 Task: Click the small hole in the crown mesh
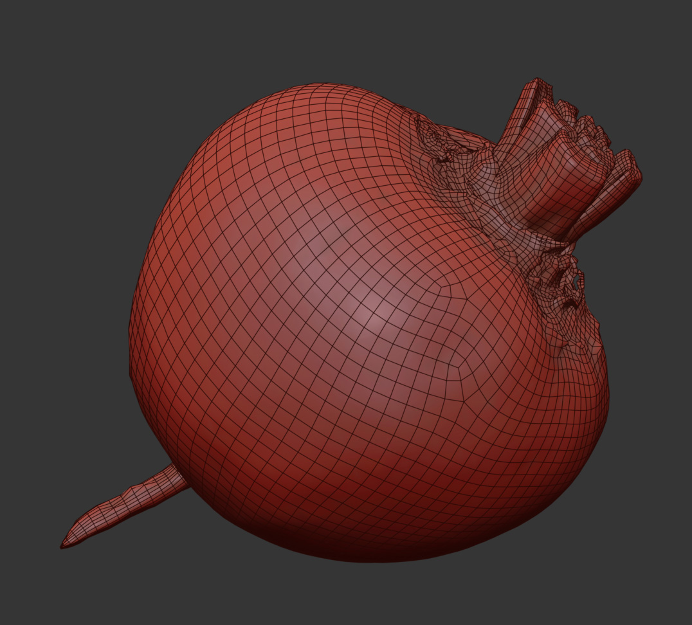(x=574, y=282)
